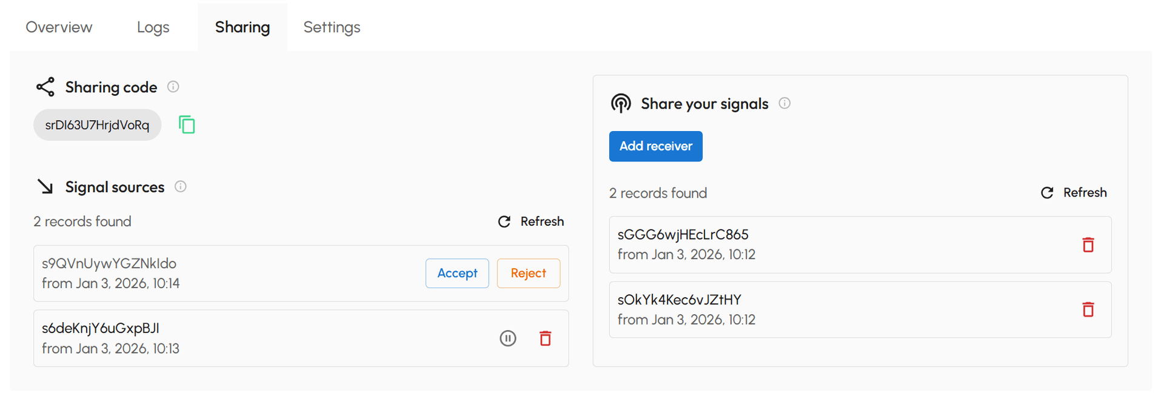Open the Settings tab
Image resolution: width=1164 pixels, height=401 pixels.
[331, 27]
